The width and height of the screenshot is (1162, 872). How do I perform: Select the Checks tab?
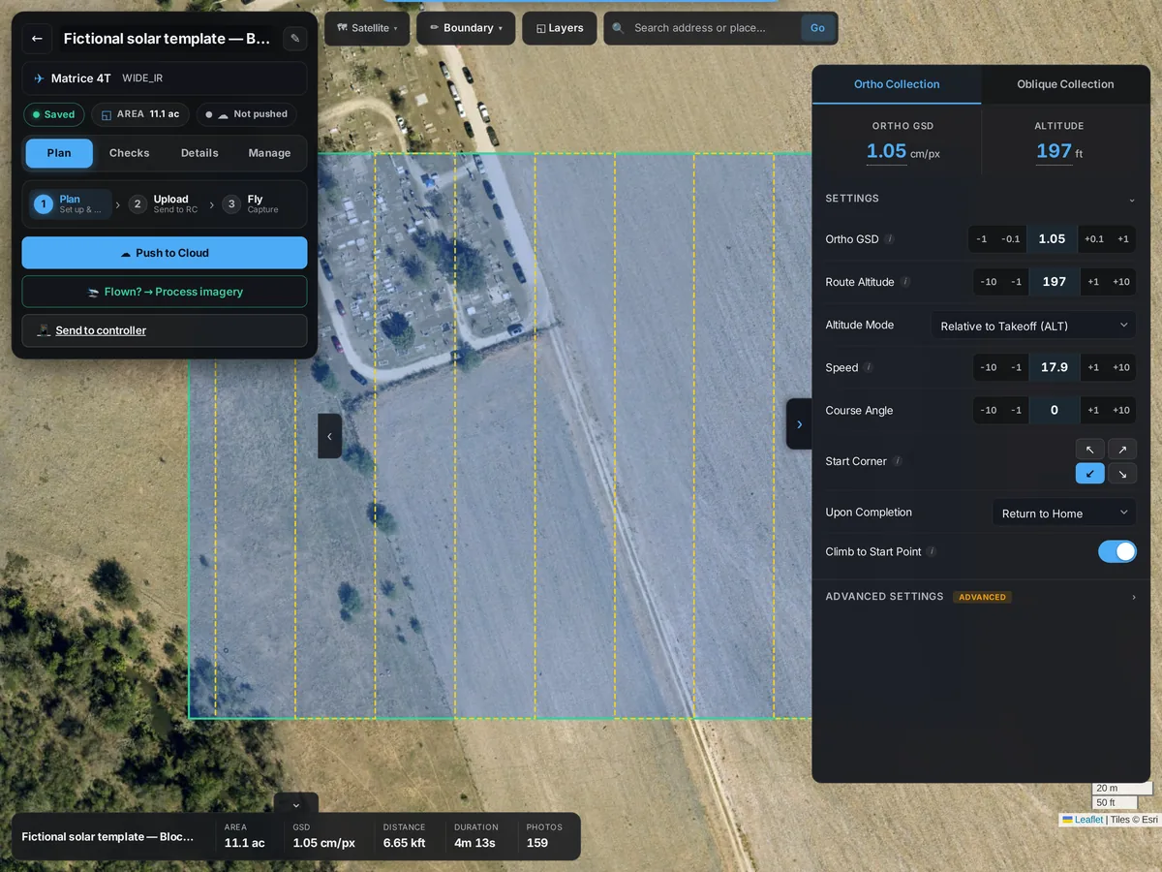point(129,153)
